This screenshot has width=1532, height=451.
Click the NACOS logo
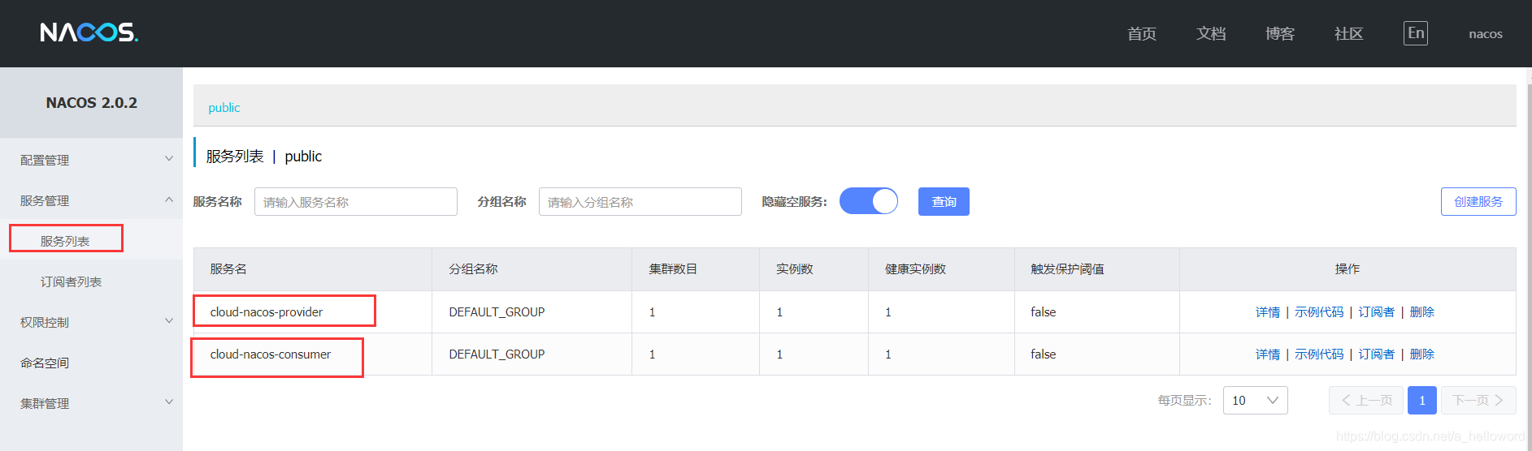pos(89,32)
